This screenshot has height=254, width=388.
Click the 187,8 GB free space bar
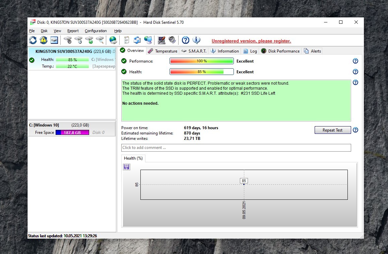pos(72,133)
